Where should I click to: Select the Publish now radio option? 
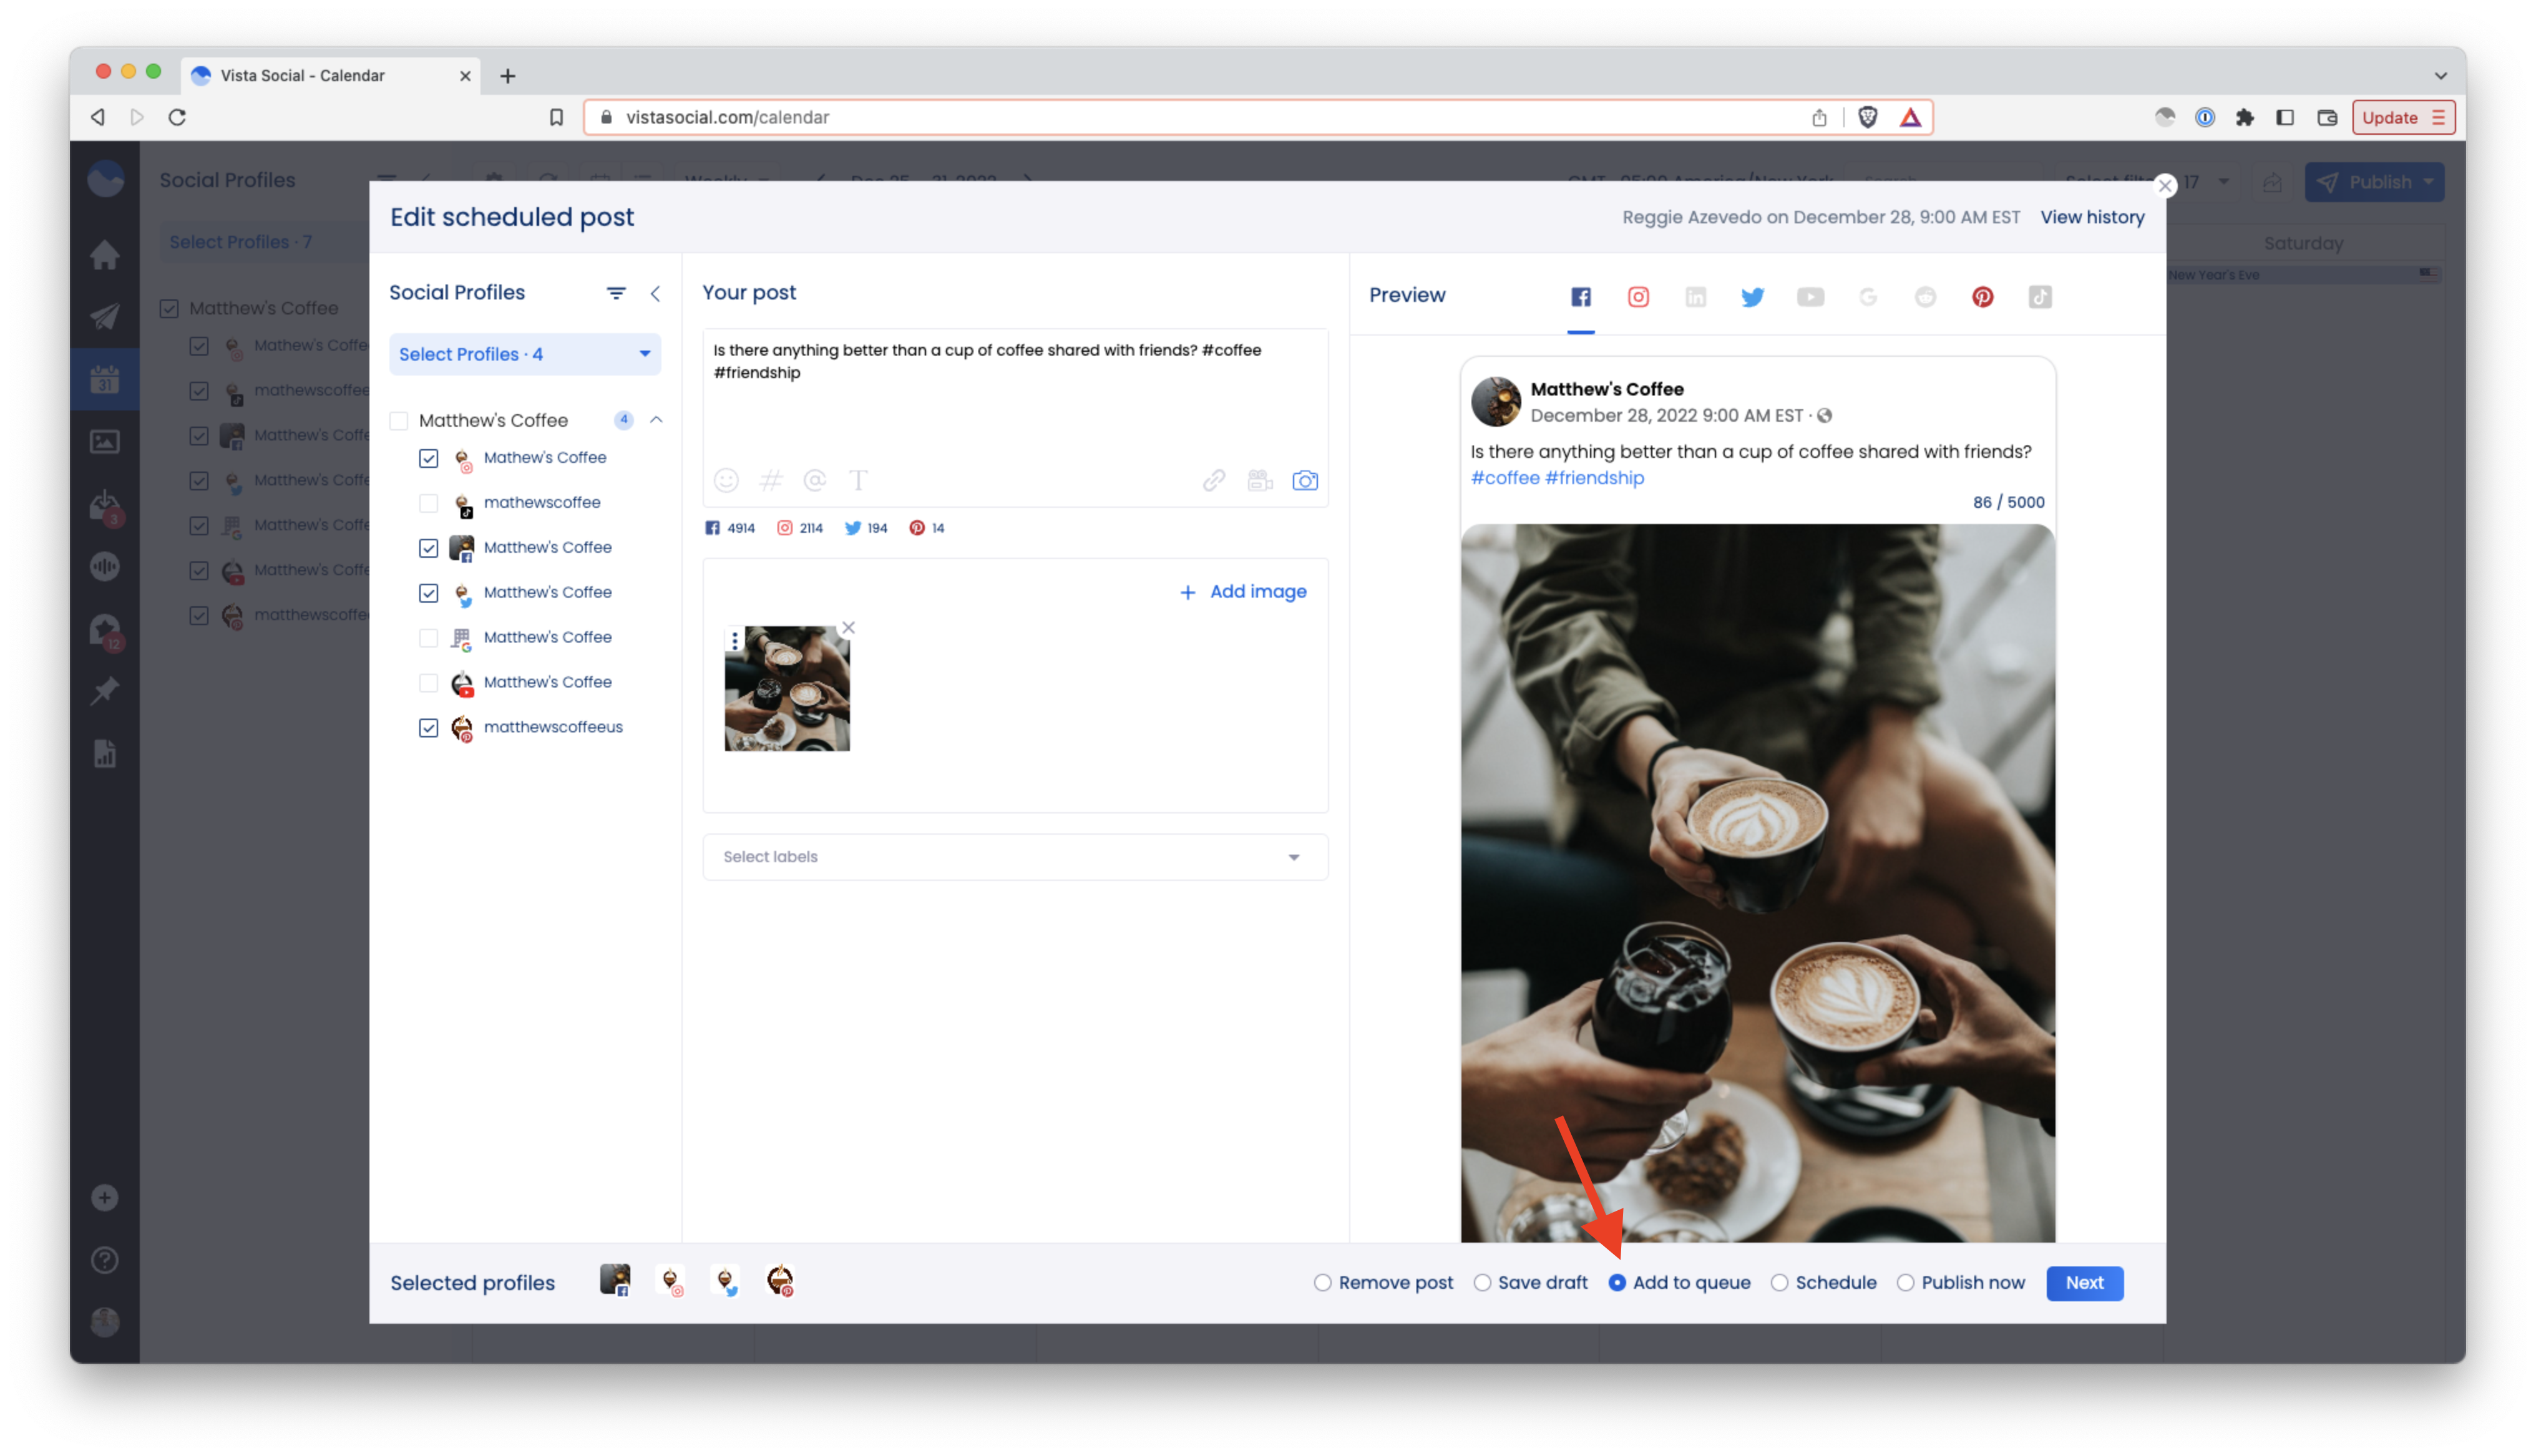tap(1906, 1283)
